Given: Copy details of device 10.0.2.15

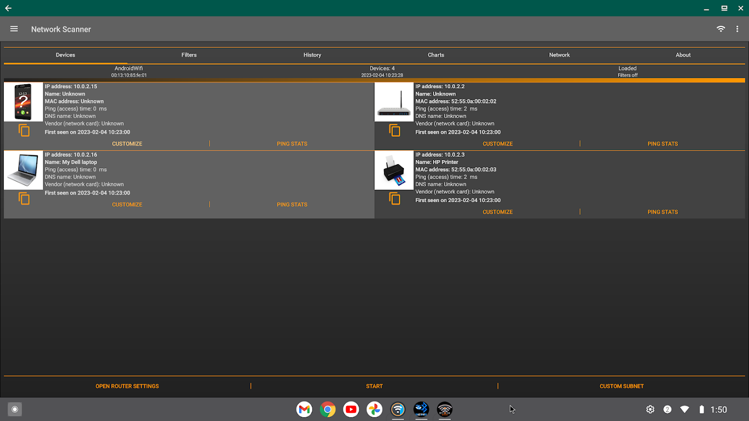Looking at the screenshot, I should 24,130.
